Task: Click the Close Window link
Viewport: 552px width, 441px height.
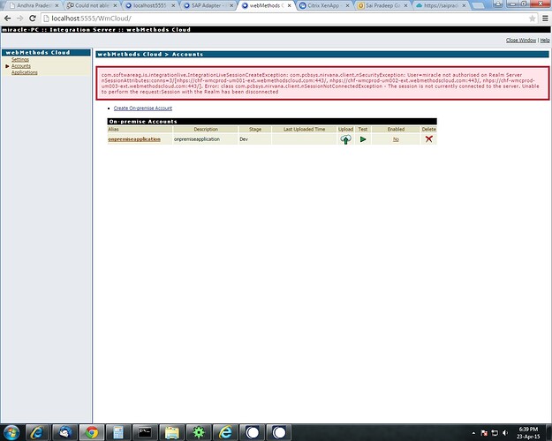Action: (521, 40)
